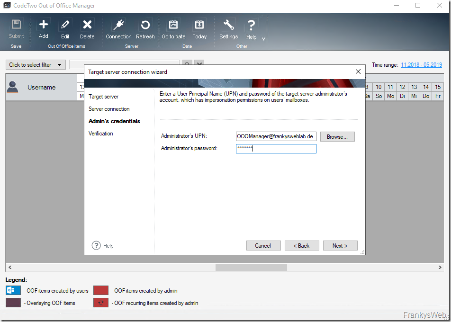
Task: Open Settings with the wrench icon
Action: [x=229, y=29]
